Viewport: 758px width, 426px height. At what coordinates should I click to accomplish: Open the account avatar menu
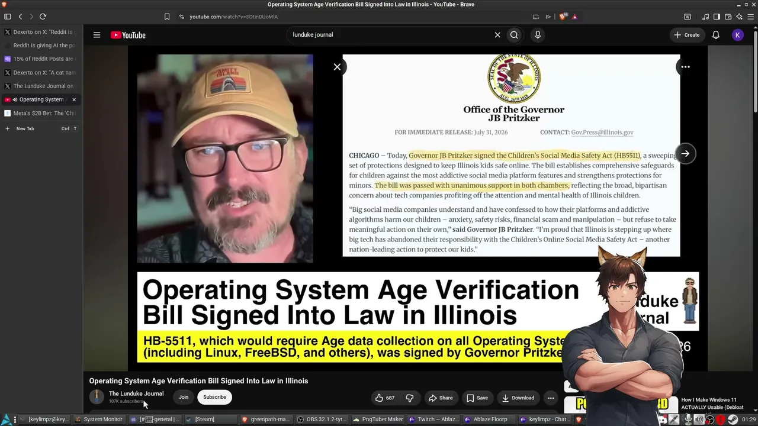(x=738, y=35)
